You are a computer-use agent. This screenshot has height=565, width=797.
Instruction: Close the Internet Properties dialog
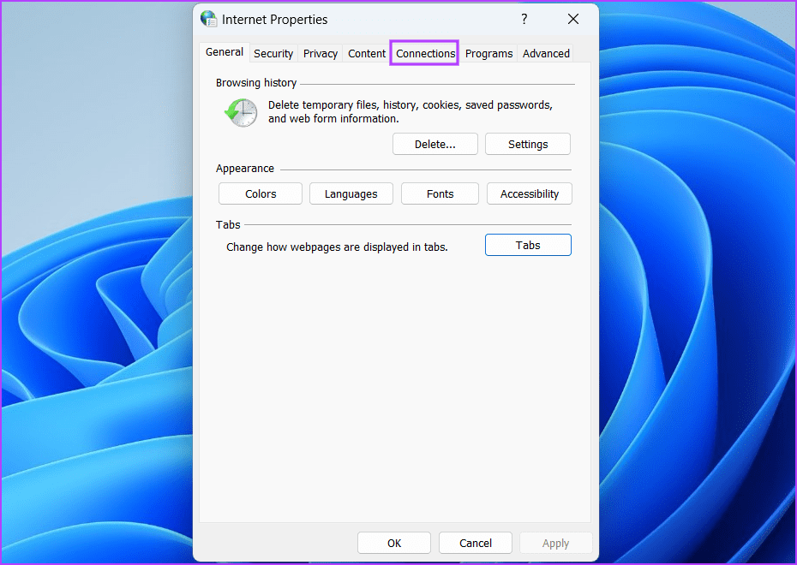(572, 20)
